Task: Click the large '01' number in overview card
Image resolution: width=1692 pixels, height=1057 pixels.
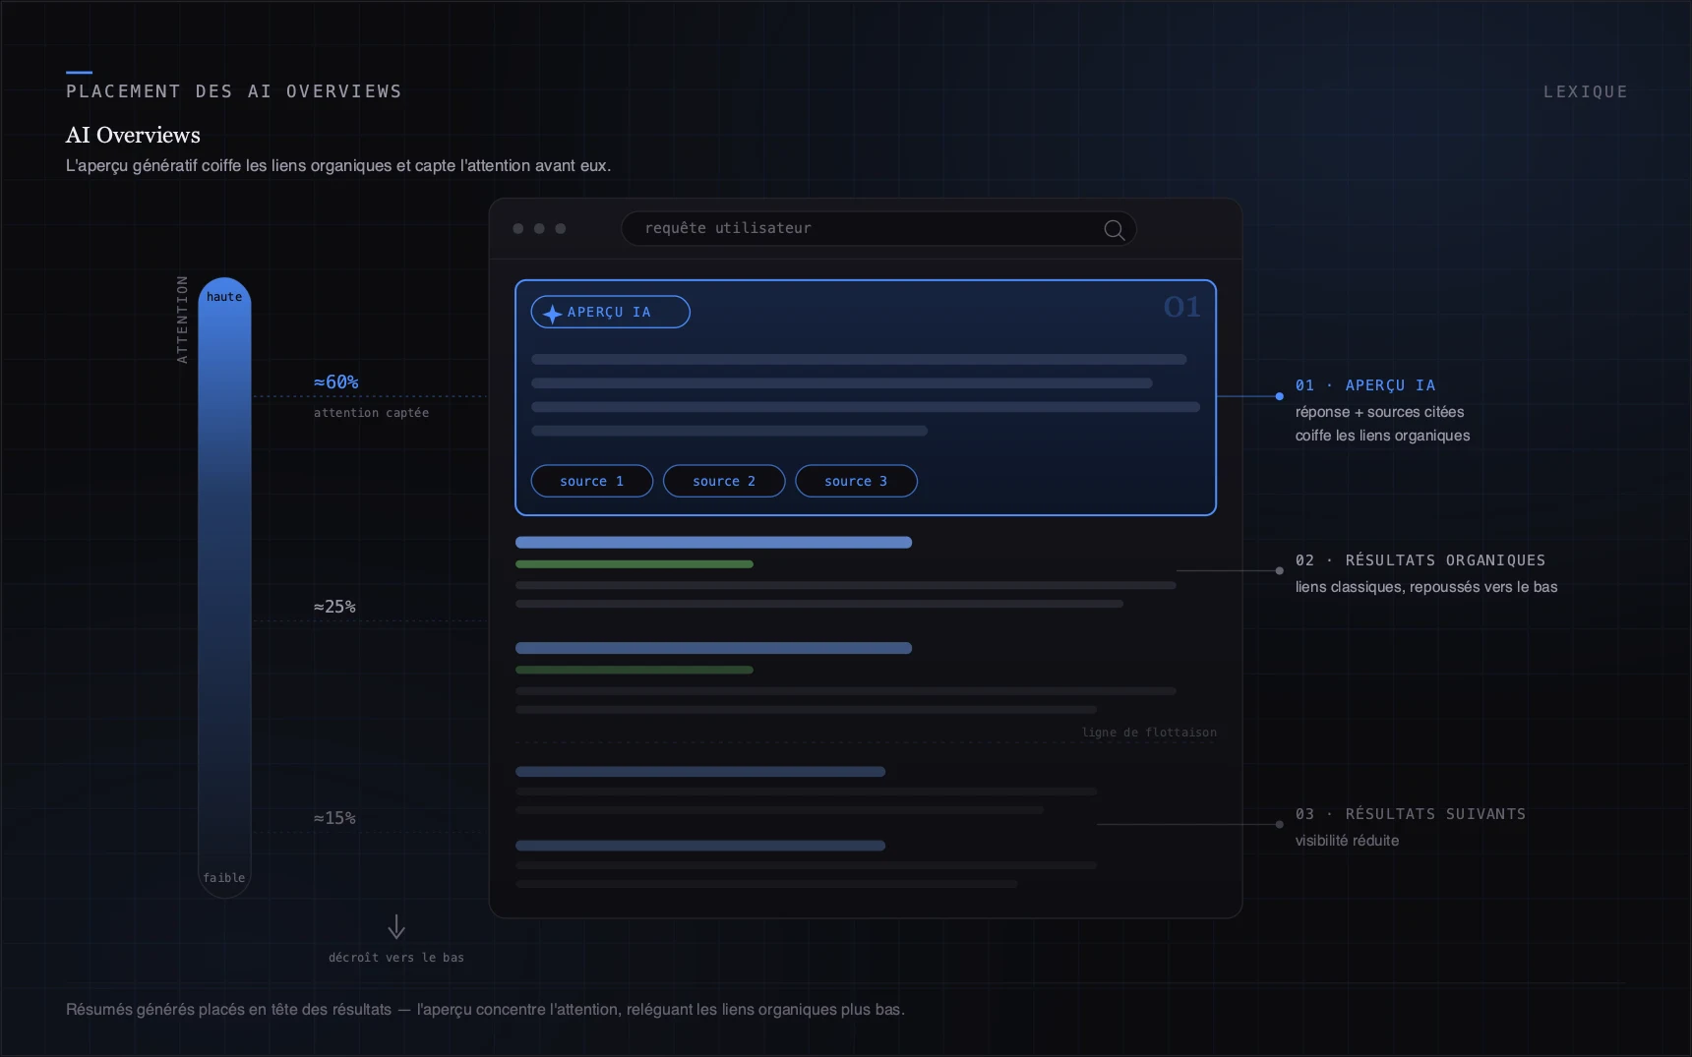Action: click(x=1181, y=307)
